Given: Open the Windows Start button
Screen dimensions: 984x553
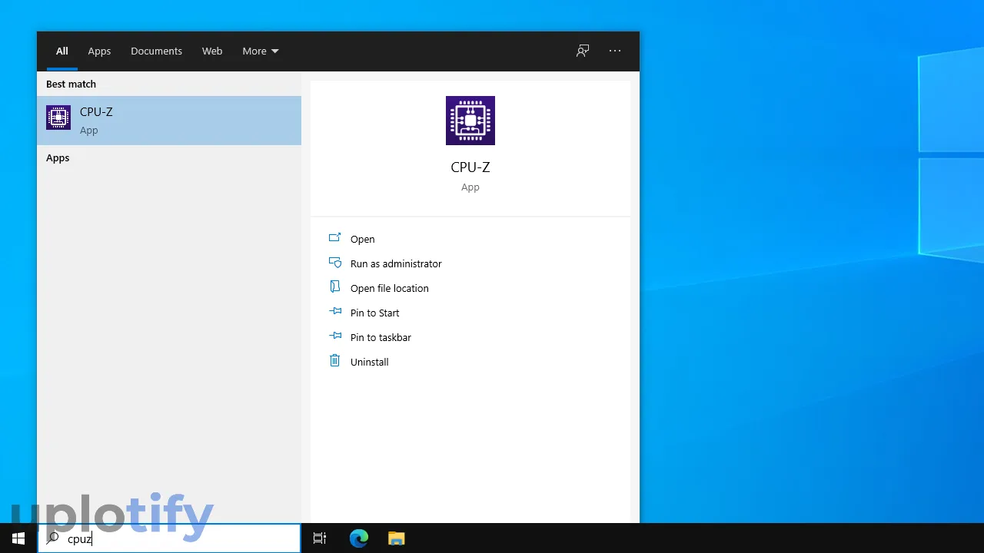Looking at the screenshot, I should pyautogui.click(x=18, y=538).
